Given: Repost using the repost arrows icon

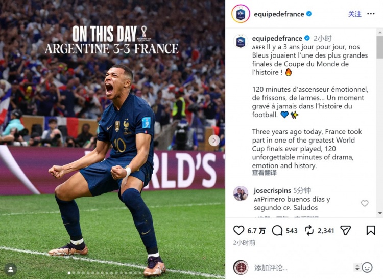Looking at the screenshot, I should [309, 230].
